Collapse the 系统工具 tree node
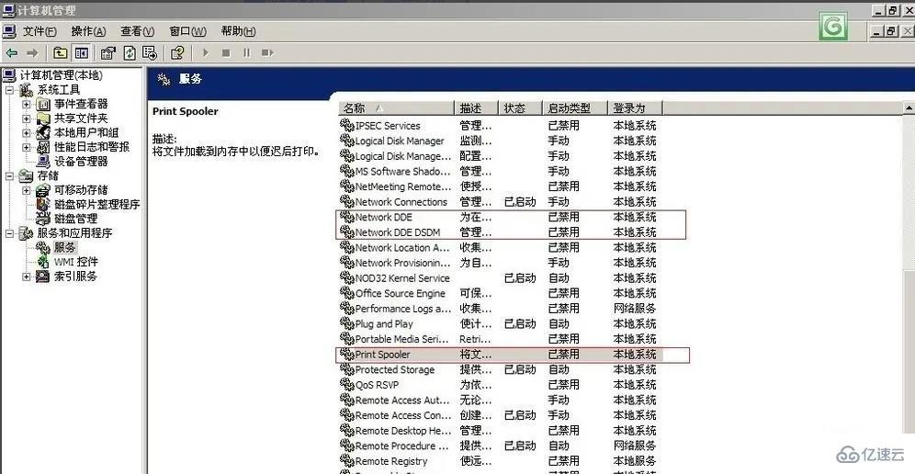The height and width of the screenshot is (474, 915). coord(9,90)
